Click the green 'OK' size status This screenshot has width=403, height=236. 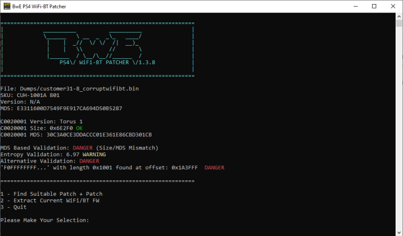[x=79, y=128]
